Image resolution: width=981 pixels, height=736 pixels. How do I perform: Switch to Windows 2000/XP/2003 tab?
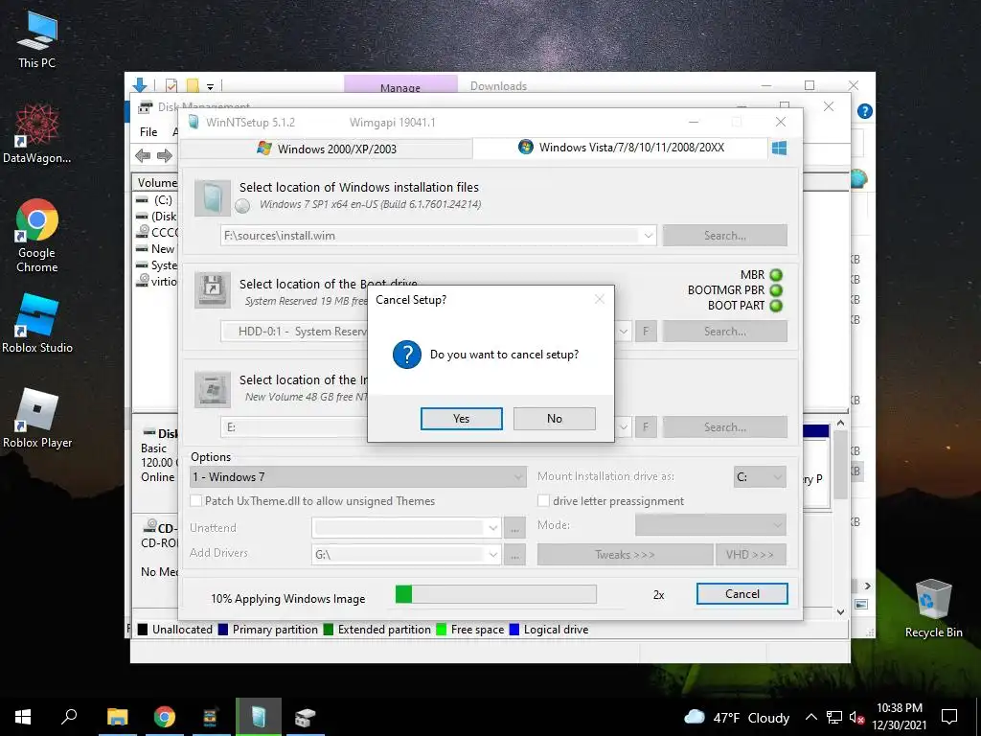pyautogui.click(x=327, y=149)
